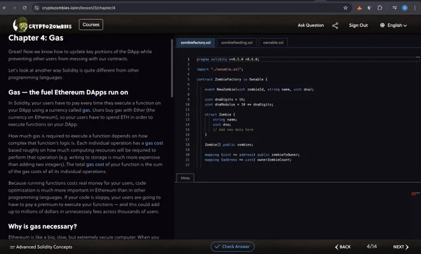The height and width of the screenshot is (254, 421).
Task: Open the colorful circular extension icon
Action: coord(370,8)
